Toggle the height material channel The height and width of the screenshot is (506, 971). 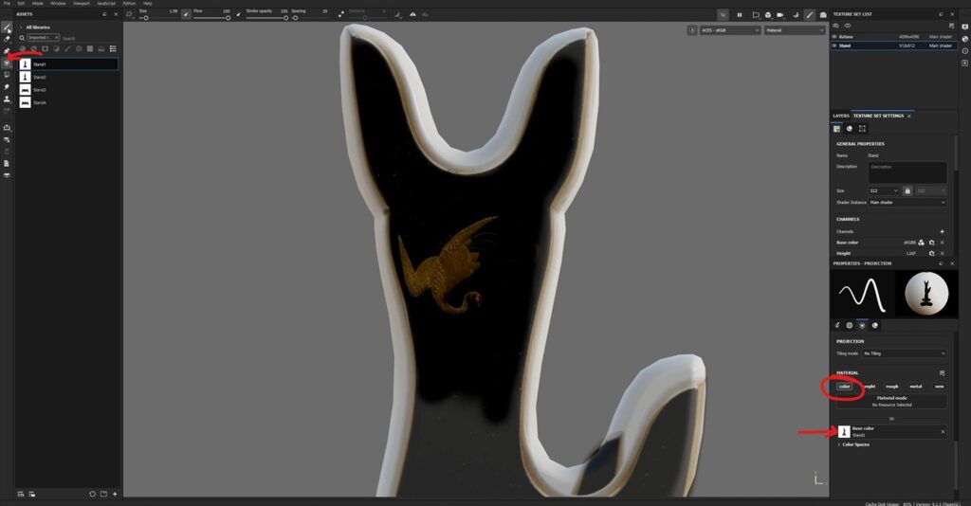coord(869,386)
